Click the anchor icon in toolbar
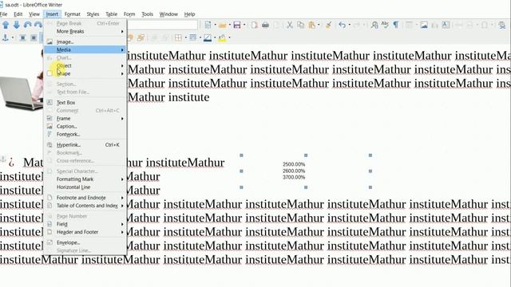511x287 pixels. click(6, 37)
